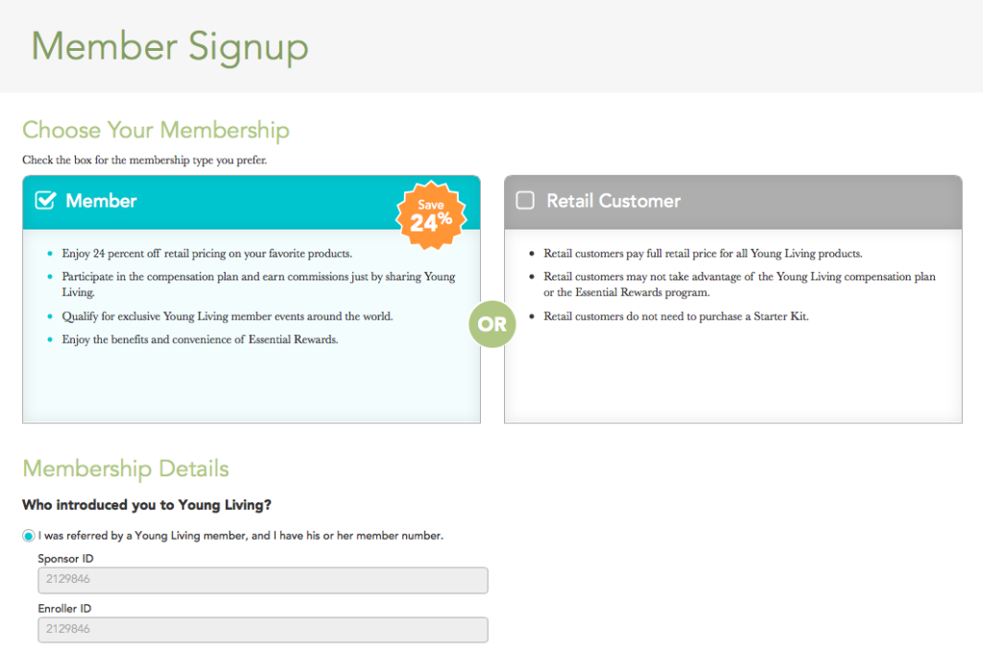Click the Retail Customer panel header bar
Viewport: 983px width, 654px height.
(732, 201)
